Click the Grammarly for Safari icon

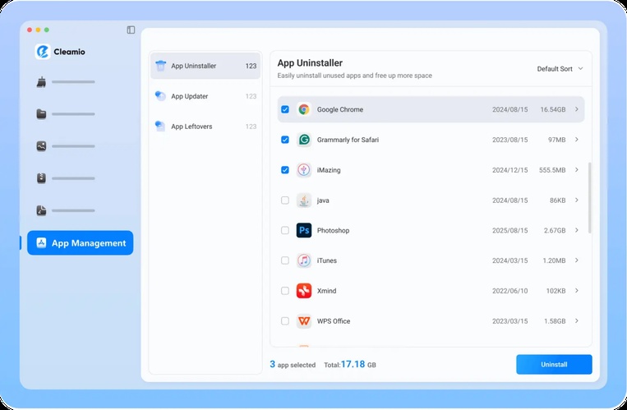coord(304,140)
